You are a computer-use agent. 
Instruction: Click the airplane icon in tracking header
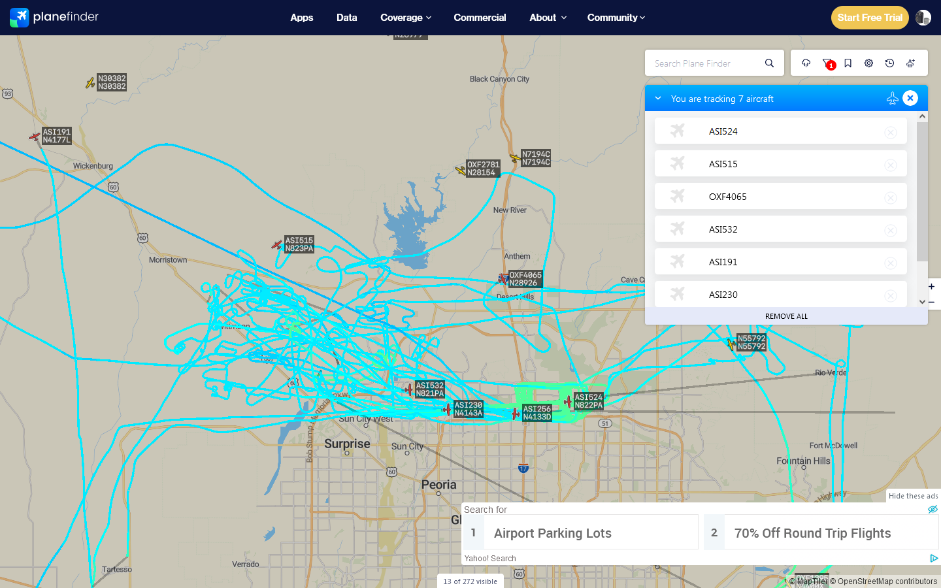coord(893,98)
